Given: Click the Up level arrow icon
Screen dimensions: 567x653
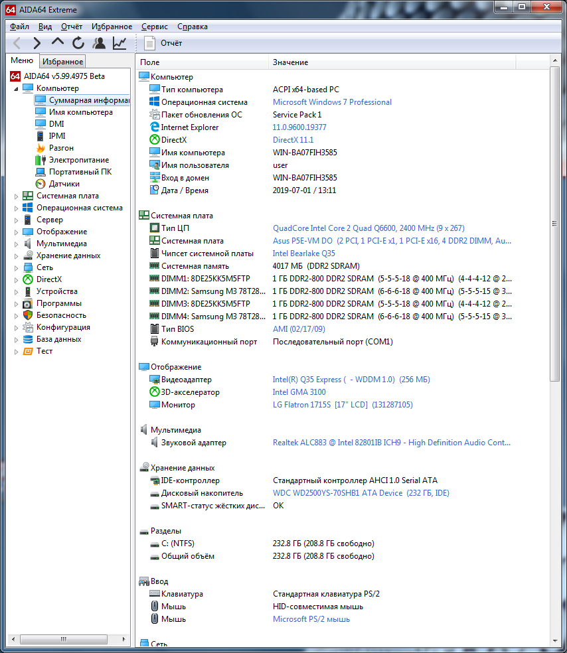Looking at the screenshot, I should point(58,43).
